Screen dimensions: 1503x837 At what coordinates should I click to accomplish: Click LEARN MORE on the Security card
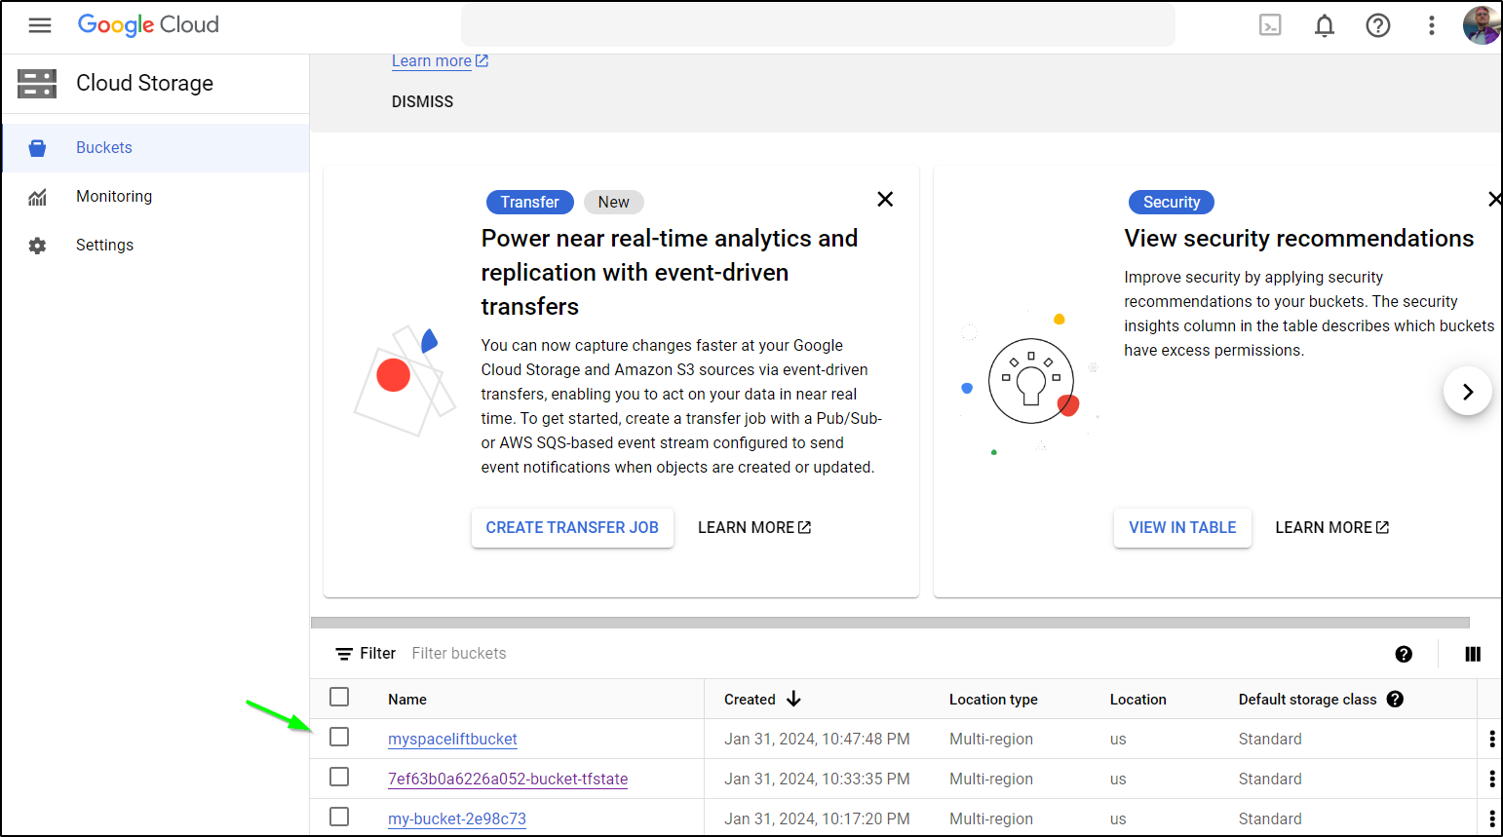point(1332,527)
